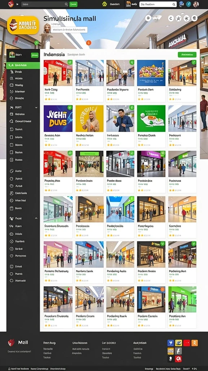
Task: Select the highlighted green sidebar menu item
Action: [x=23, y=65]
